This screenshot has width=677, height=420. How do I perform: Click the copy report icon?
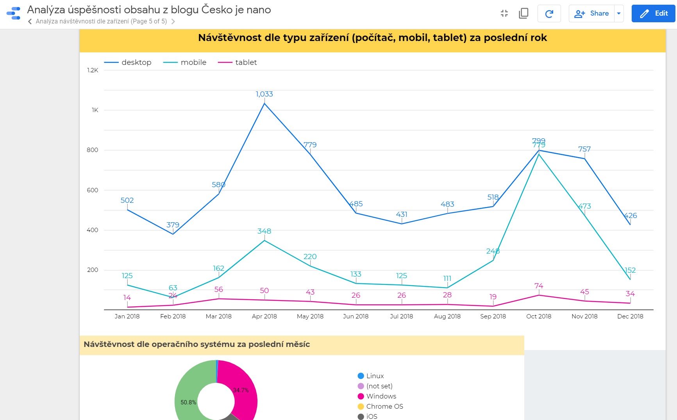[523, 13]
